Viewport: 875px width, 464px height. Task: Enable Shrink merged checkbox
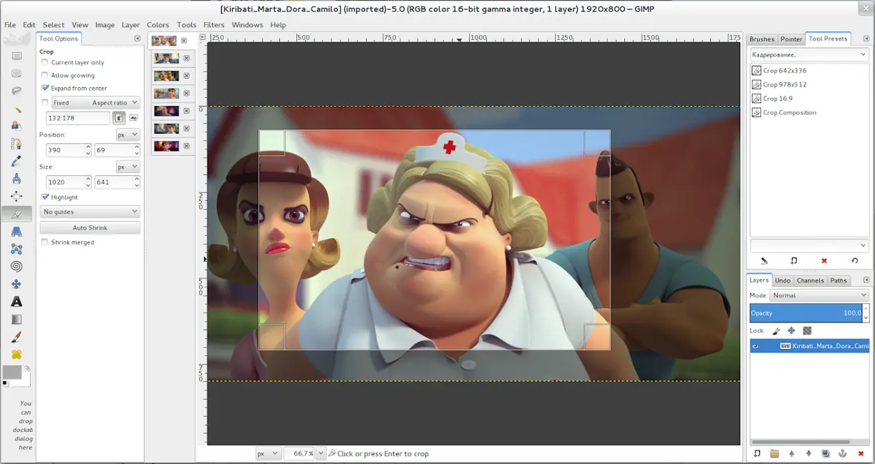tap(45, 242)
